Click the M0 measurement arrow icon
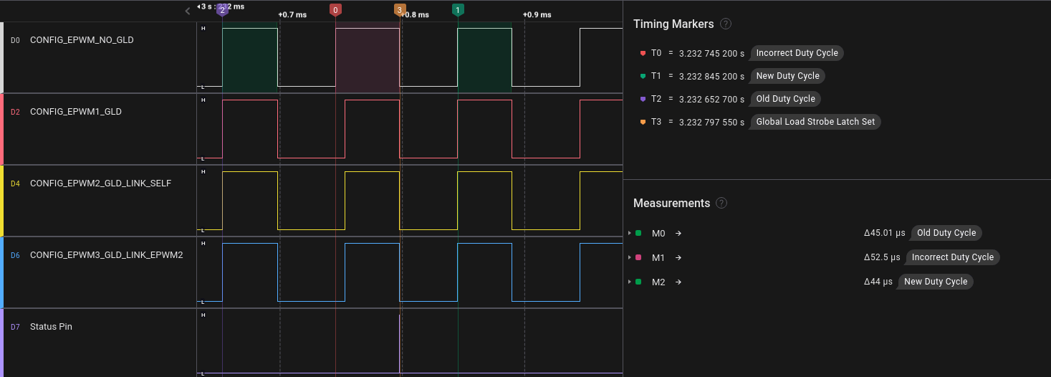The width and height of the screenshot is (1051, 377). pos(678,233)
